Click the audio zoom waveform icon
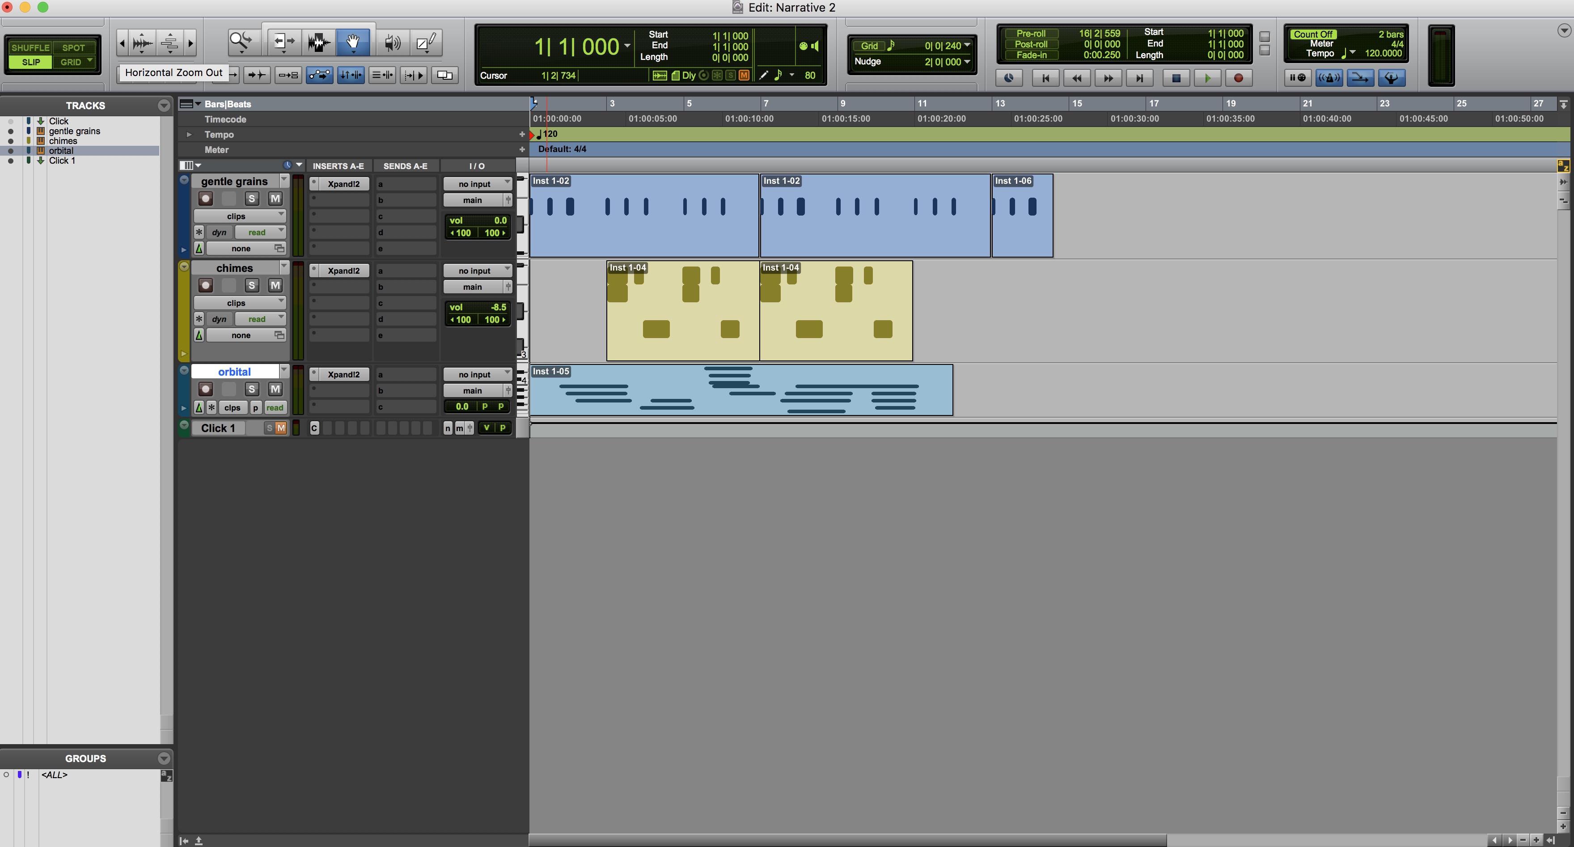The height and width of the screenshot is (847, 1574). (142, 43)
